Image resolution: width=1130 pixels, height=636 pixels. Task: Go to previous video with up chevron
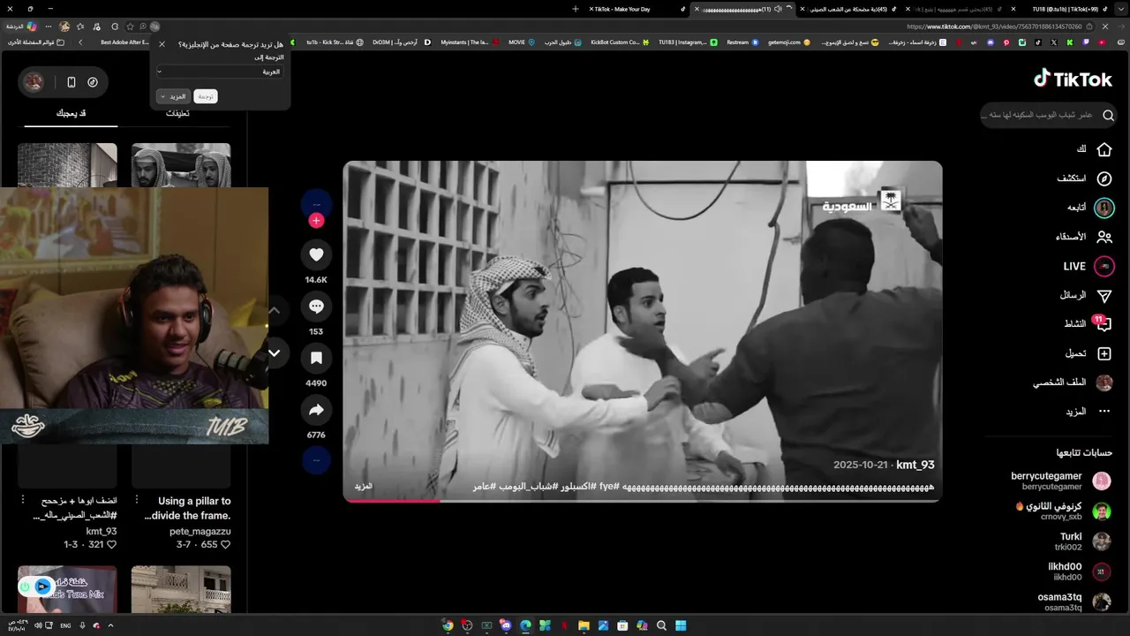274,311
